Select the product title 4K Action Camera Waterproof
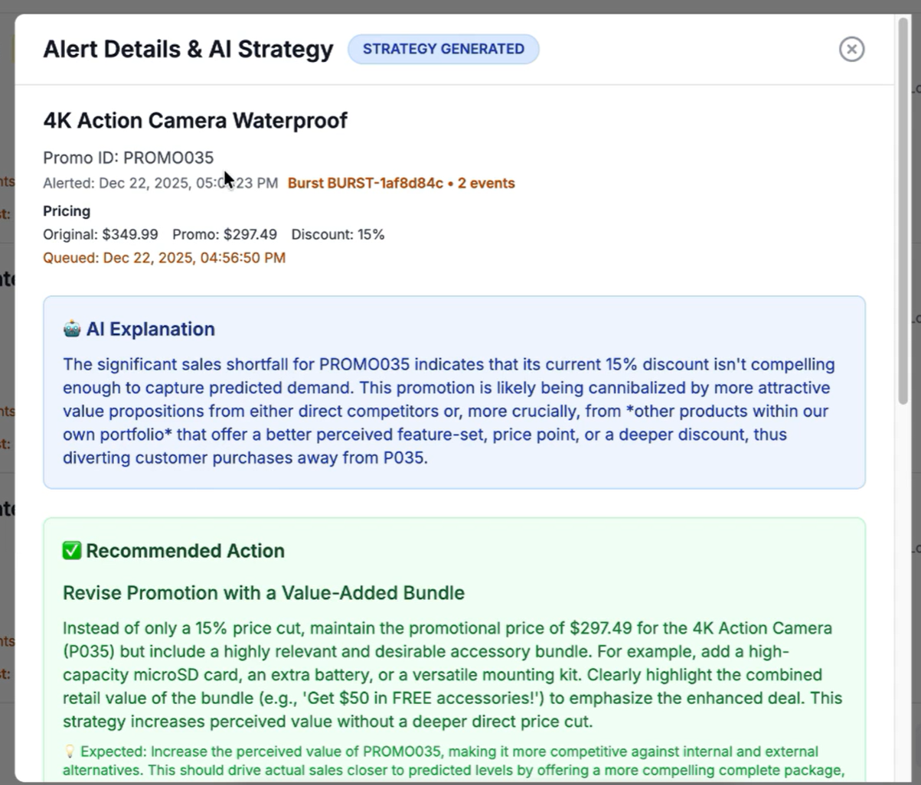Screen dimensions: 921x785 pyautogui.click(x=195, y=120)
